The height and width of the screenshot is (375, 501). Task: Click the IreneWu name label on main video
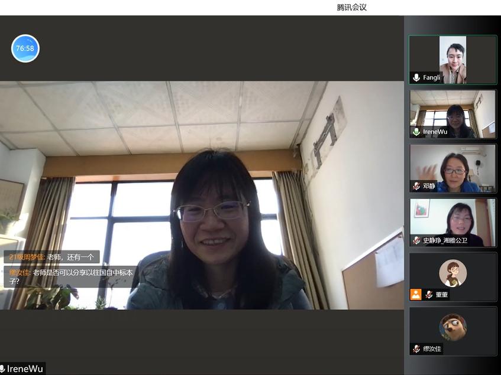coord(26,369)
